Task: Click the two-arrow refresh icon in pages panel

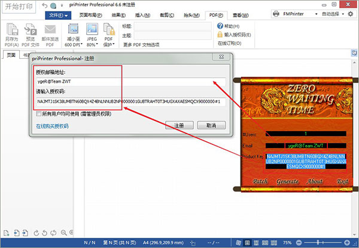Action: pos(53,233)
